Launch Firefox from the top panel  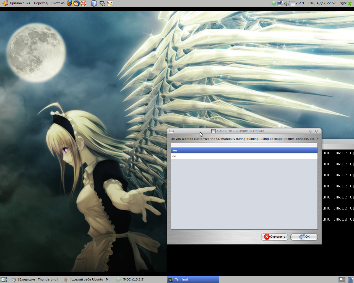click(x=70, y=3)
